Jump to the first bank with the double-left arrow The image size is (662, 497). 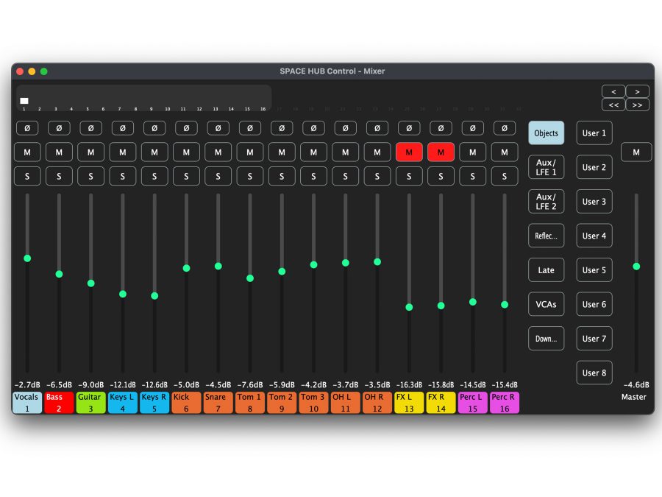[613, 105]
